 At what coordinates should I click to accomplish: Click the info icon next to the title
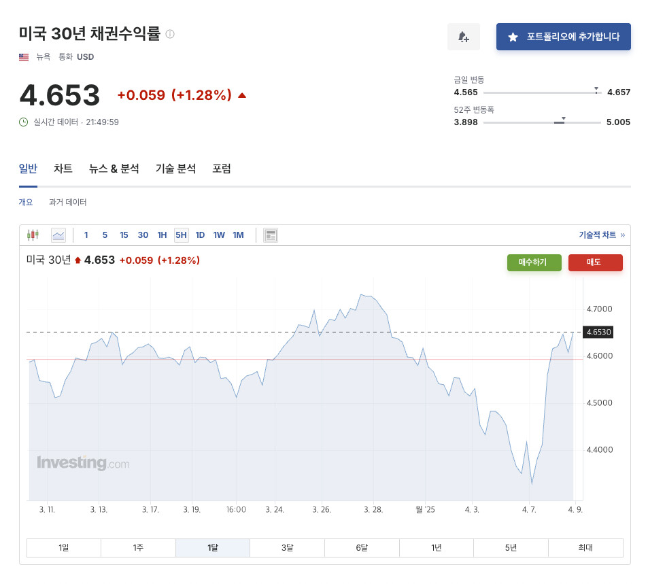170,34
